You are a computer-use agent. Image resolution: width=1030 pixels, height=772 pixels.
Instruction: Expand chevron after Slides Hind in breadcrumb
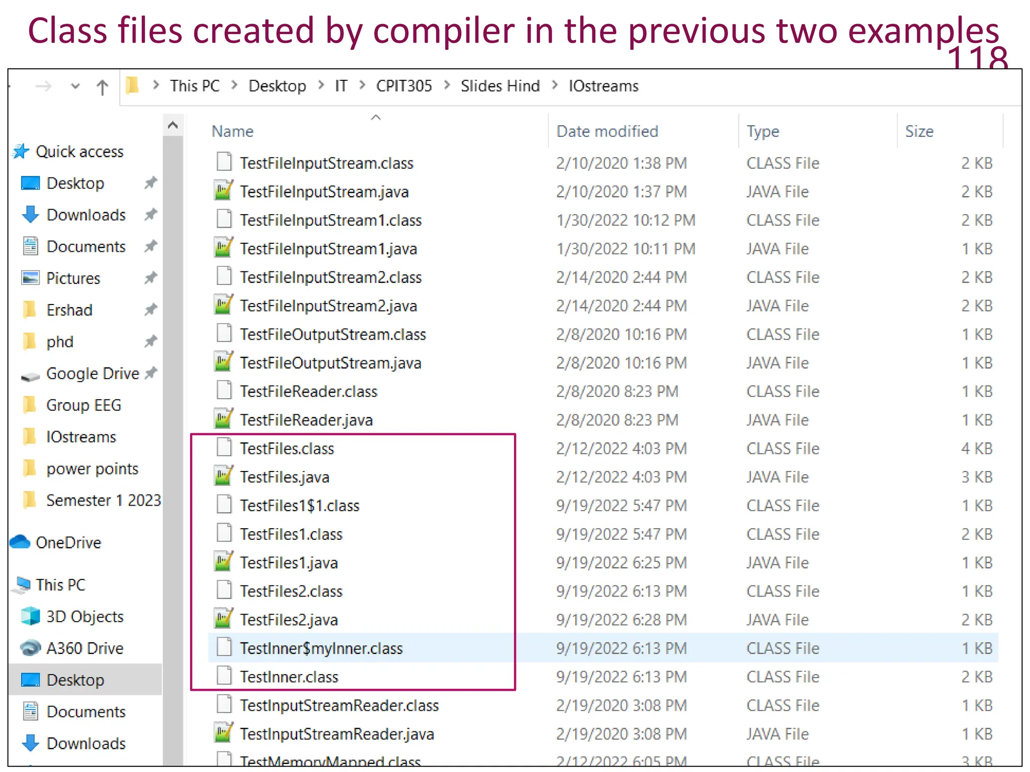(x=555, y=85)
